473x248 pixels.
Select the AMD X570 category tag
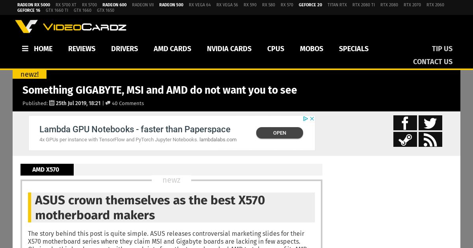[47, 170]
